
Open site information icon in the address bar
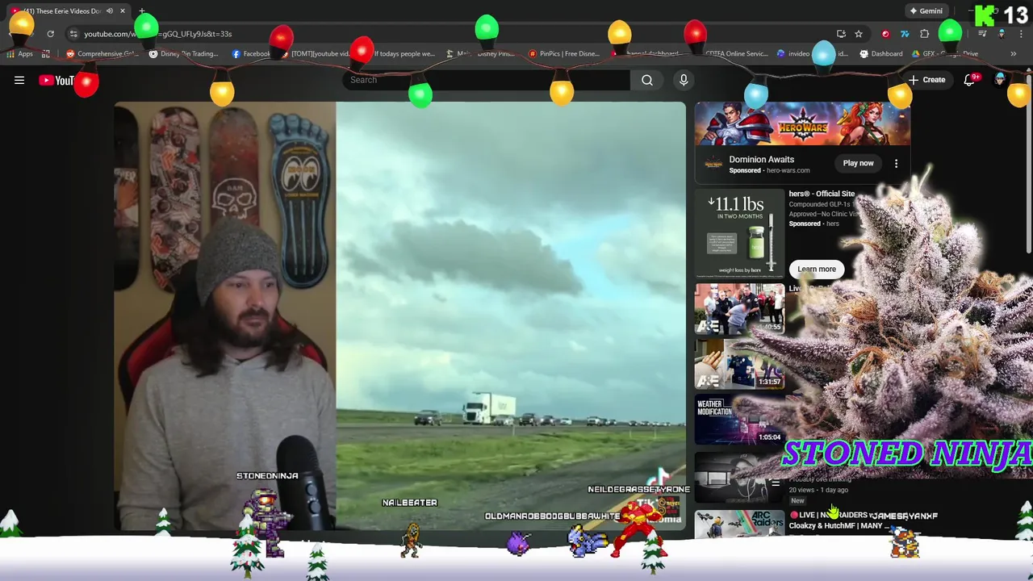[x=73, y=34]
